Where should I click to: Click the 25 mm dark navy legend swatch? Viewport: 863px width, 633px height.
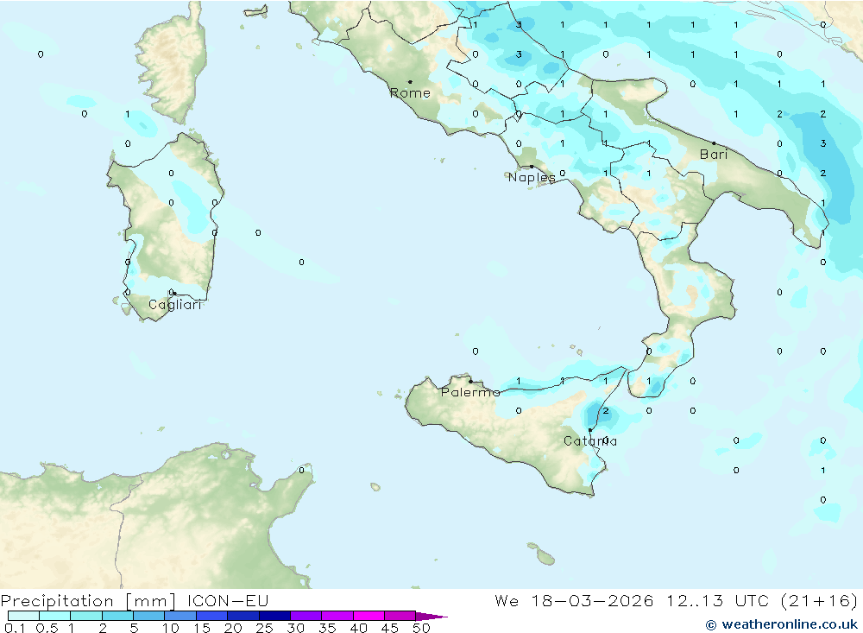pyautogui.click(x=274, y=616)
